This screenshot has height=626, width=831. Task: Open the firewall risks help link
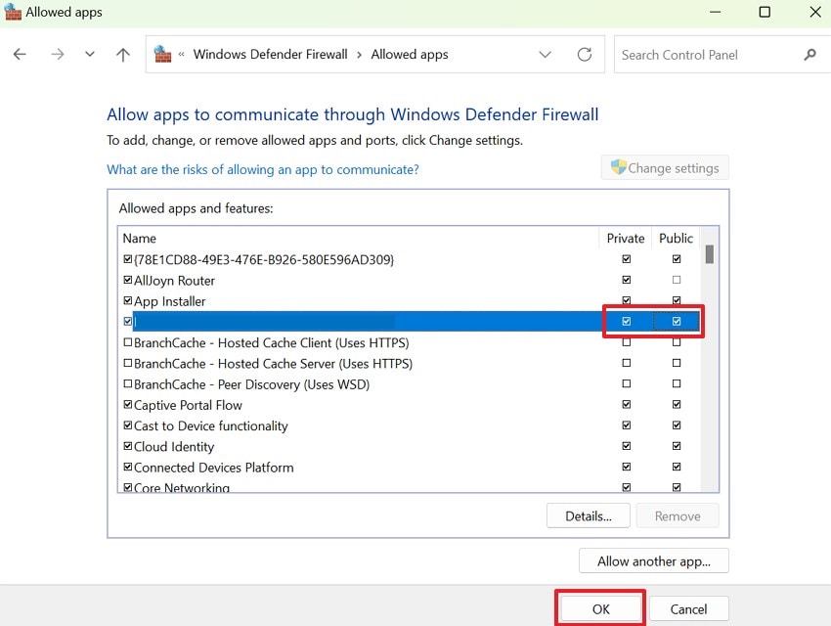263,169
